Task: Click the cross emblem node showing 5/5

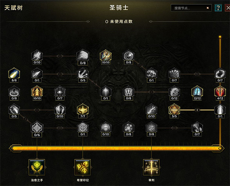Action: 174,109
